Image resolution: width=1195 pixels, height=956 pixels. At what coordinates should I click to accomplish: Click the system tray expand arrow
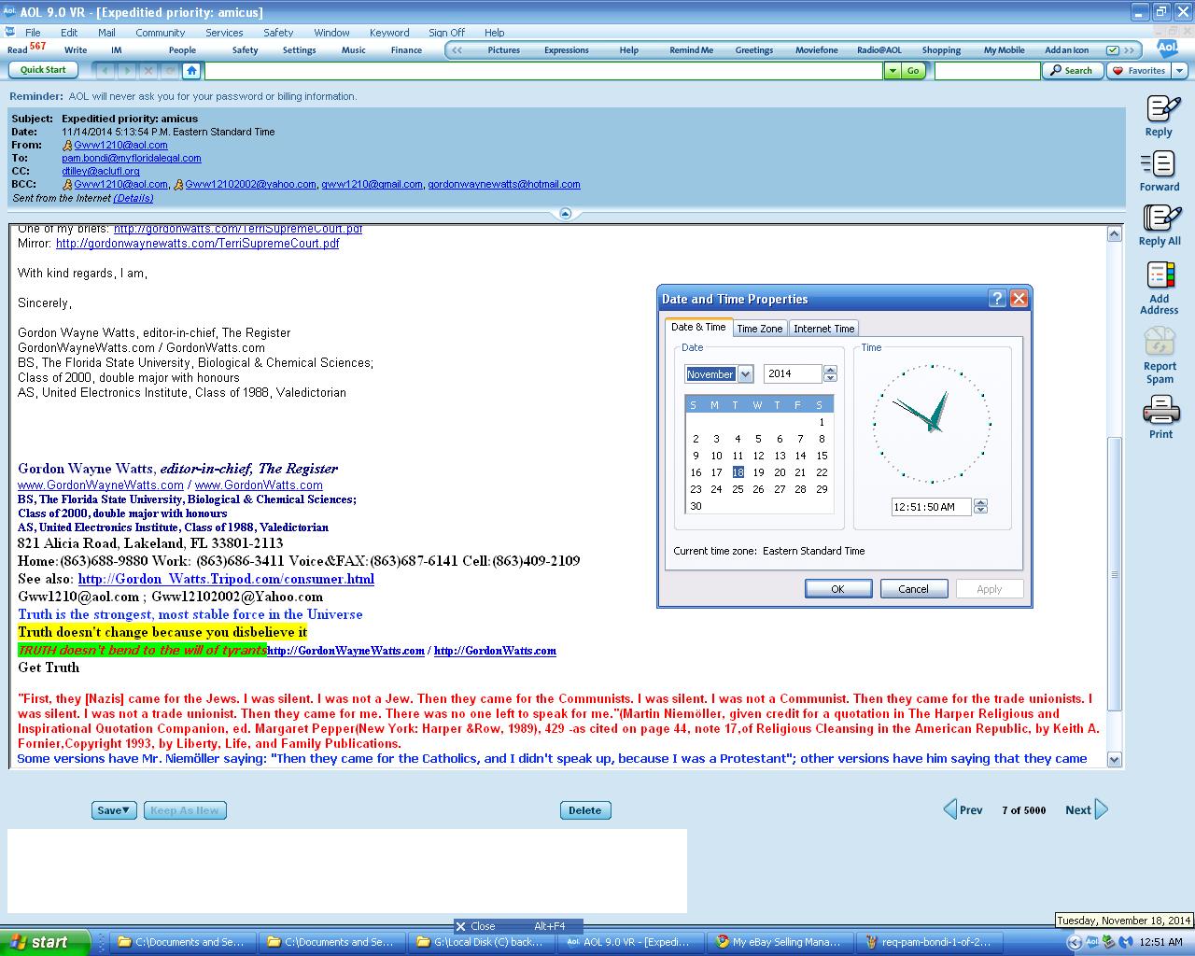tap(1075, 943)
